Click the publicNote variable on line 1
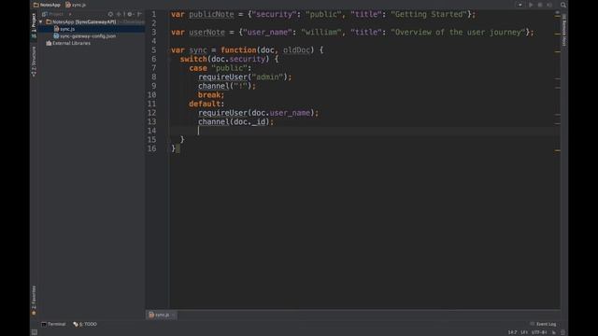The height and width of the screenshot is (336, 598). (x=211, y=15)
